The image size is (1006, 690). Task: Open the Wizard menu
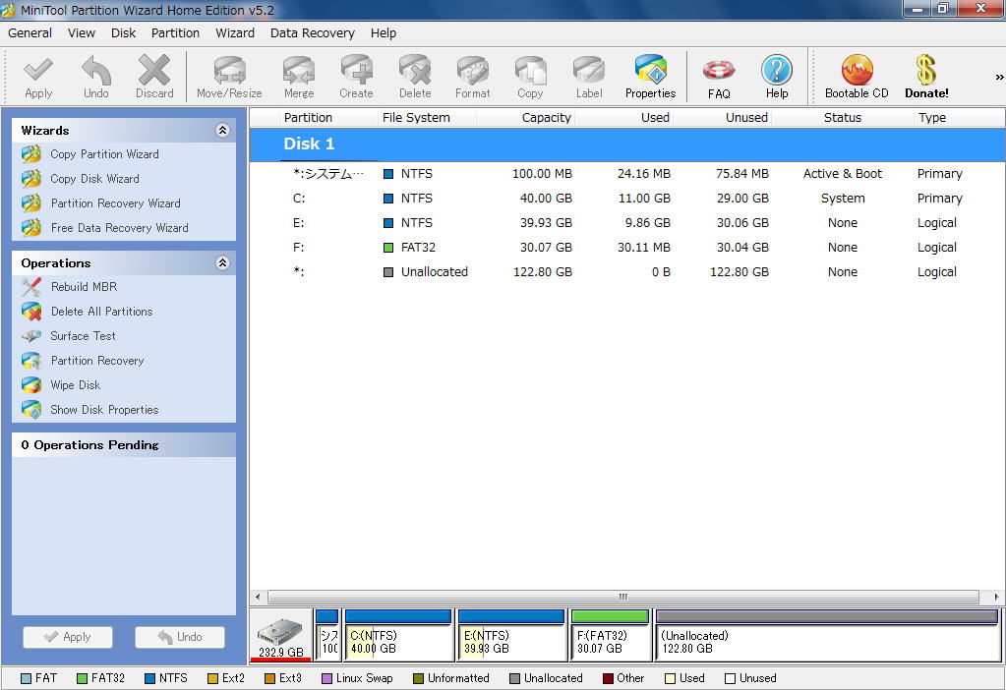[x=235, y=33]
